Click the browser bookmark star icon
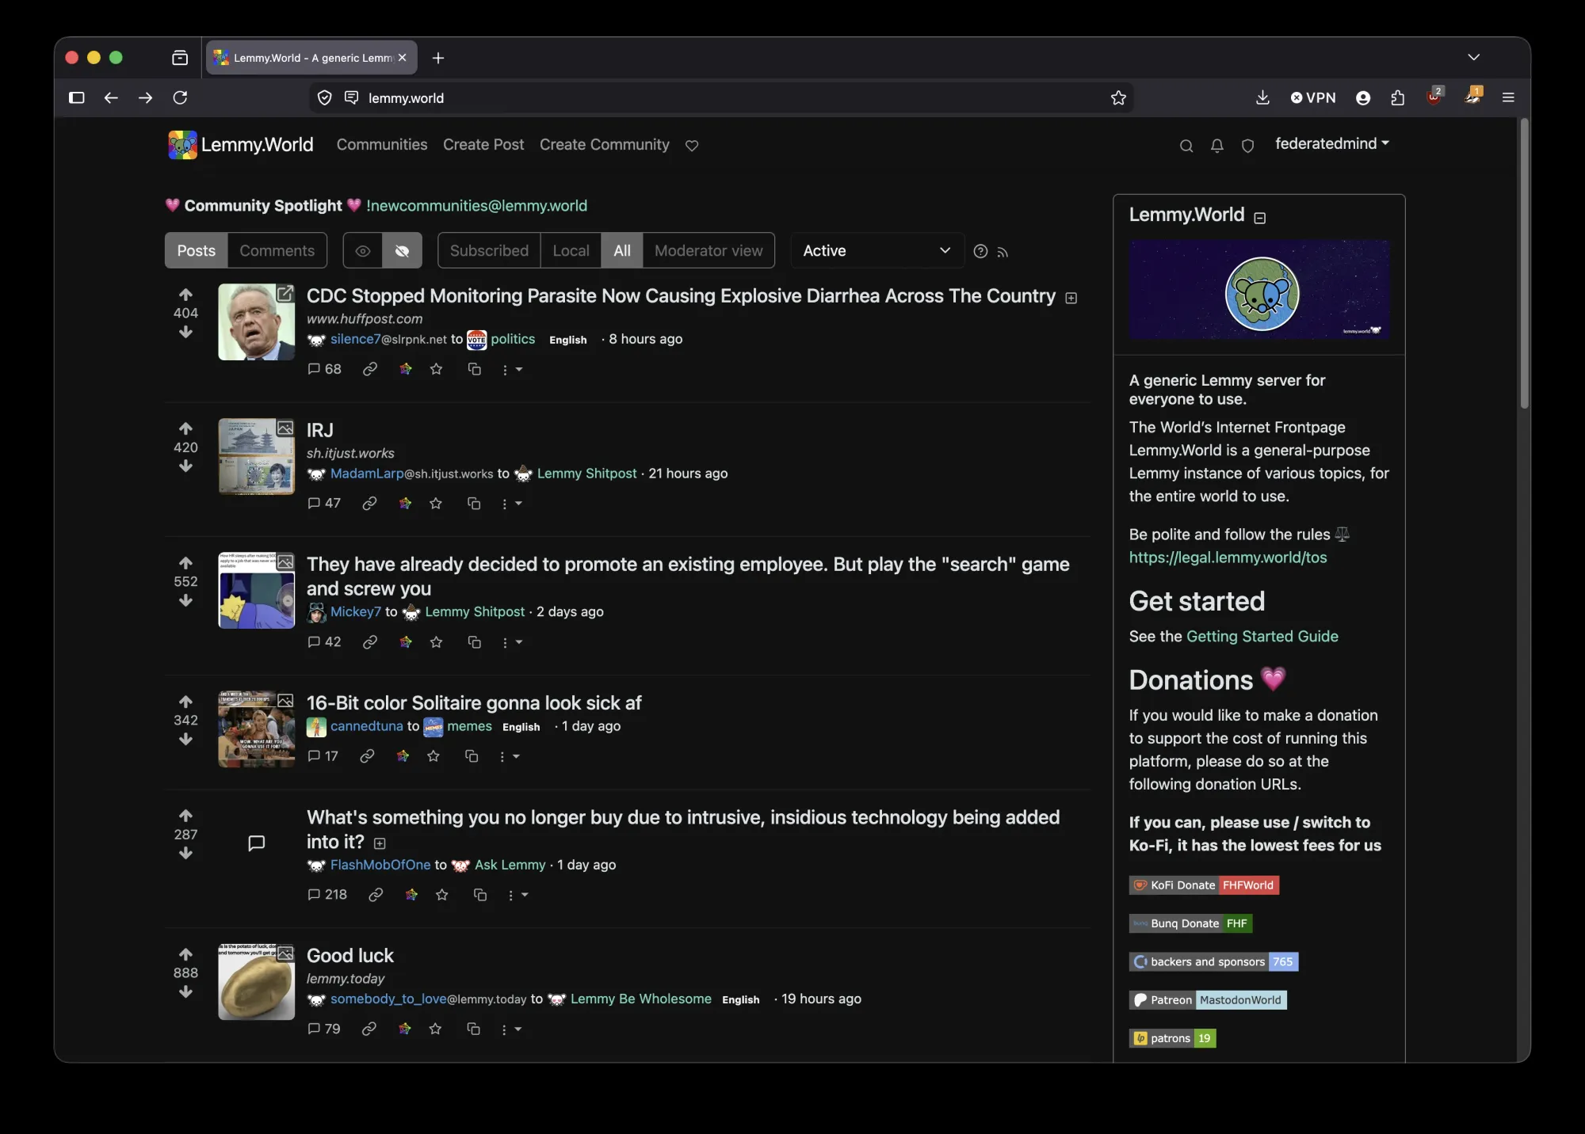The height and width of the screenshot is (1134, 1585). tap(1118, 97)
